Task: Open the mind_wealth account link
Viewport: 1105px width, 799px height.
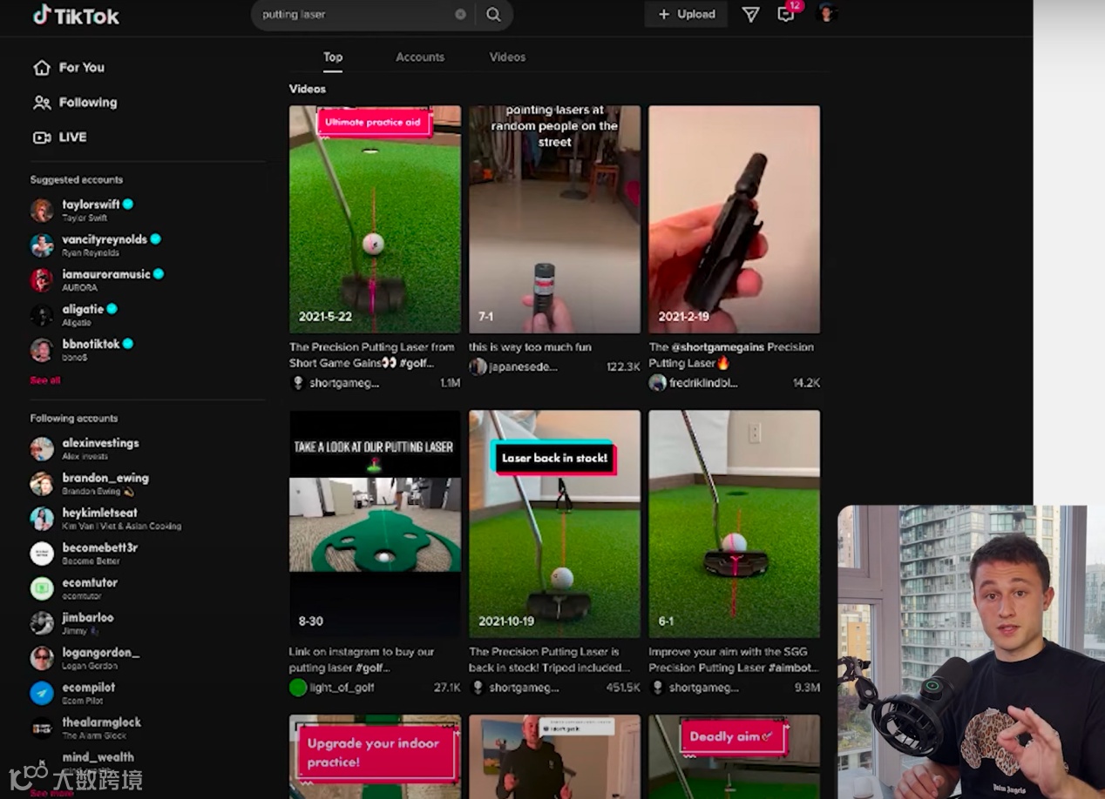Action: (x=98, y=757)
